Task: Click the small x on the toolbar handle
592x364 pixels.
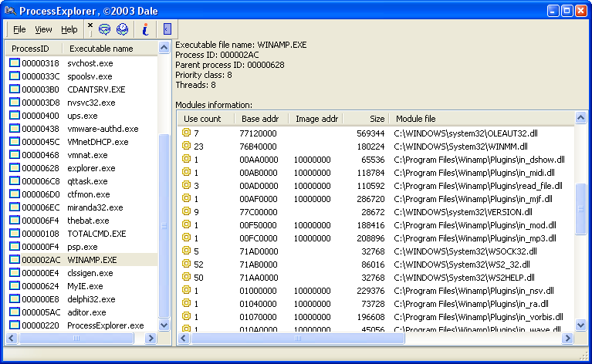Action: point(90,25)
